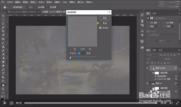The height and width of the screenshot is (107, 181).
Task: Open the Paragraph panel icon
Action: click(142, 35)
